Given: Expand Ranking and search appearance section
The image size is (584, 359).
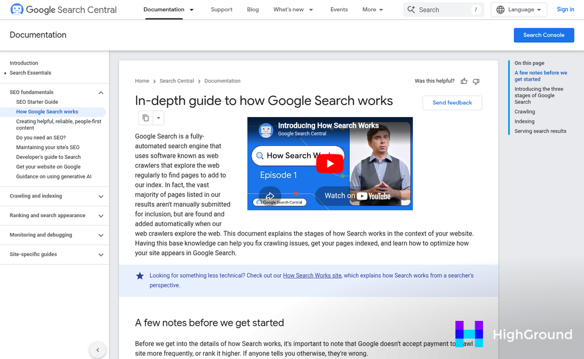Looking at the screenshot, I should click(101, 216).
